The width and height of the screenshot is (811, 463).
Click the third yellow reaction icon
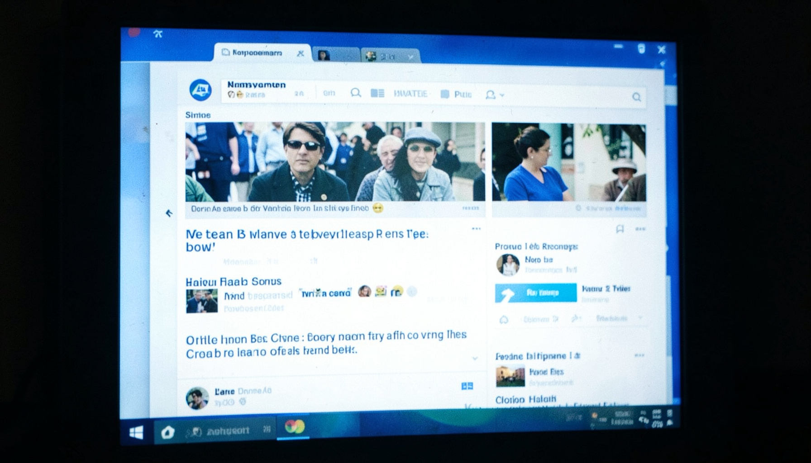pos(397,292)
